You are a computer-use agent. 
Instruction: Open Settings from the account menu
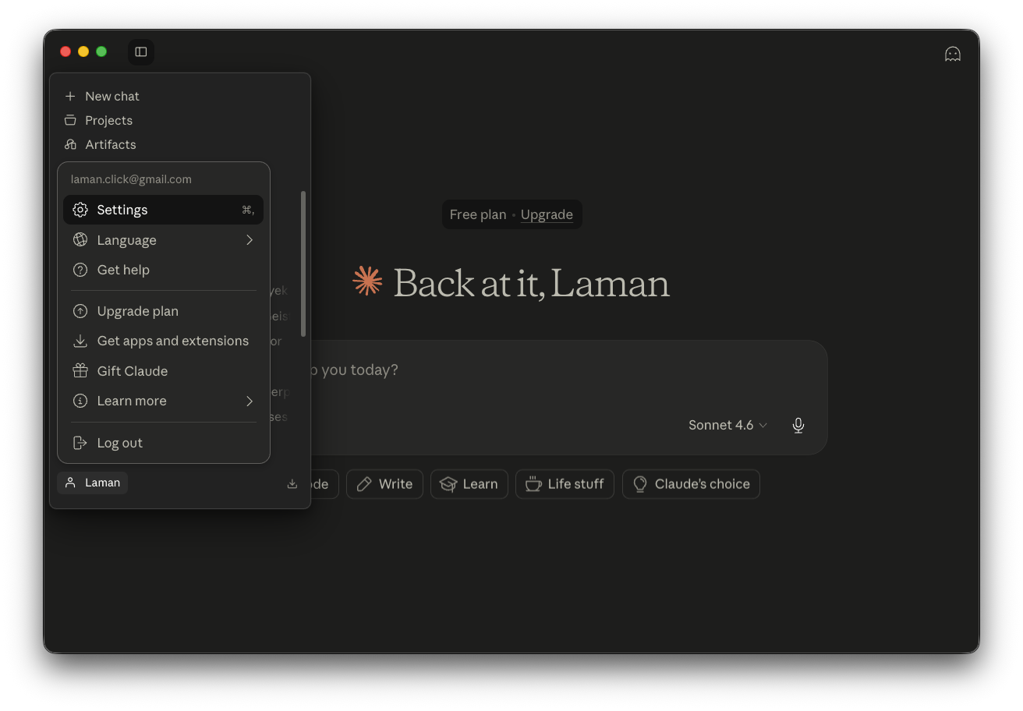[163, 210]
